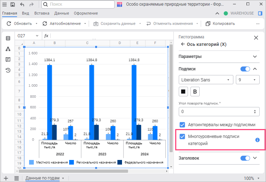
Task: Open the hamburger main menu
Action: [x=4, y=4]
